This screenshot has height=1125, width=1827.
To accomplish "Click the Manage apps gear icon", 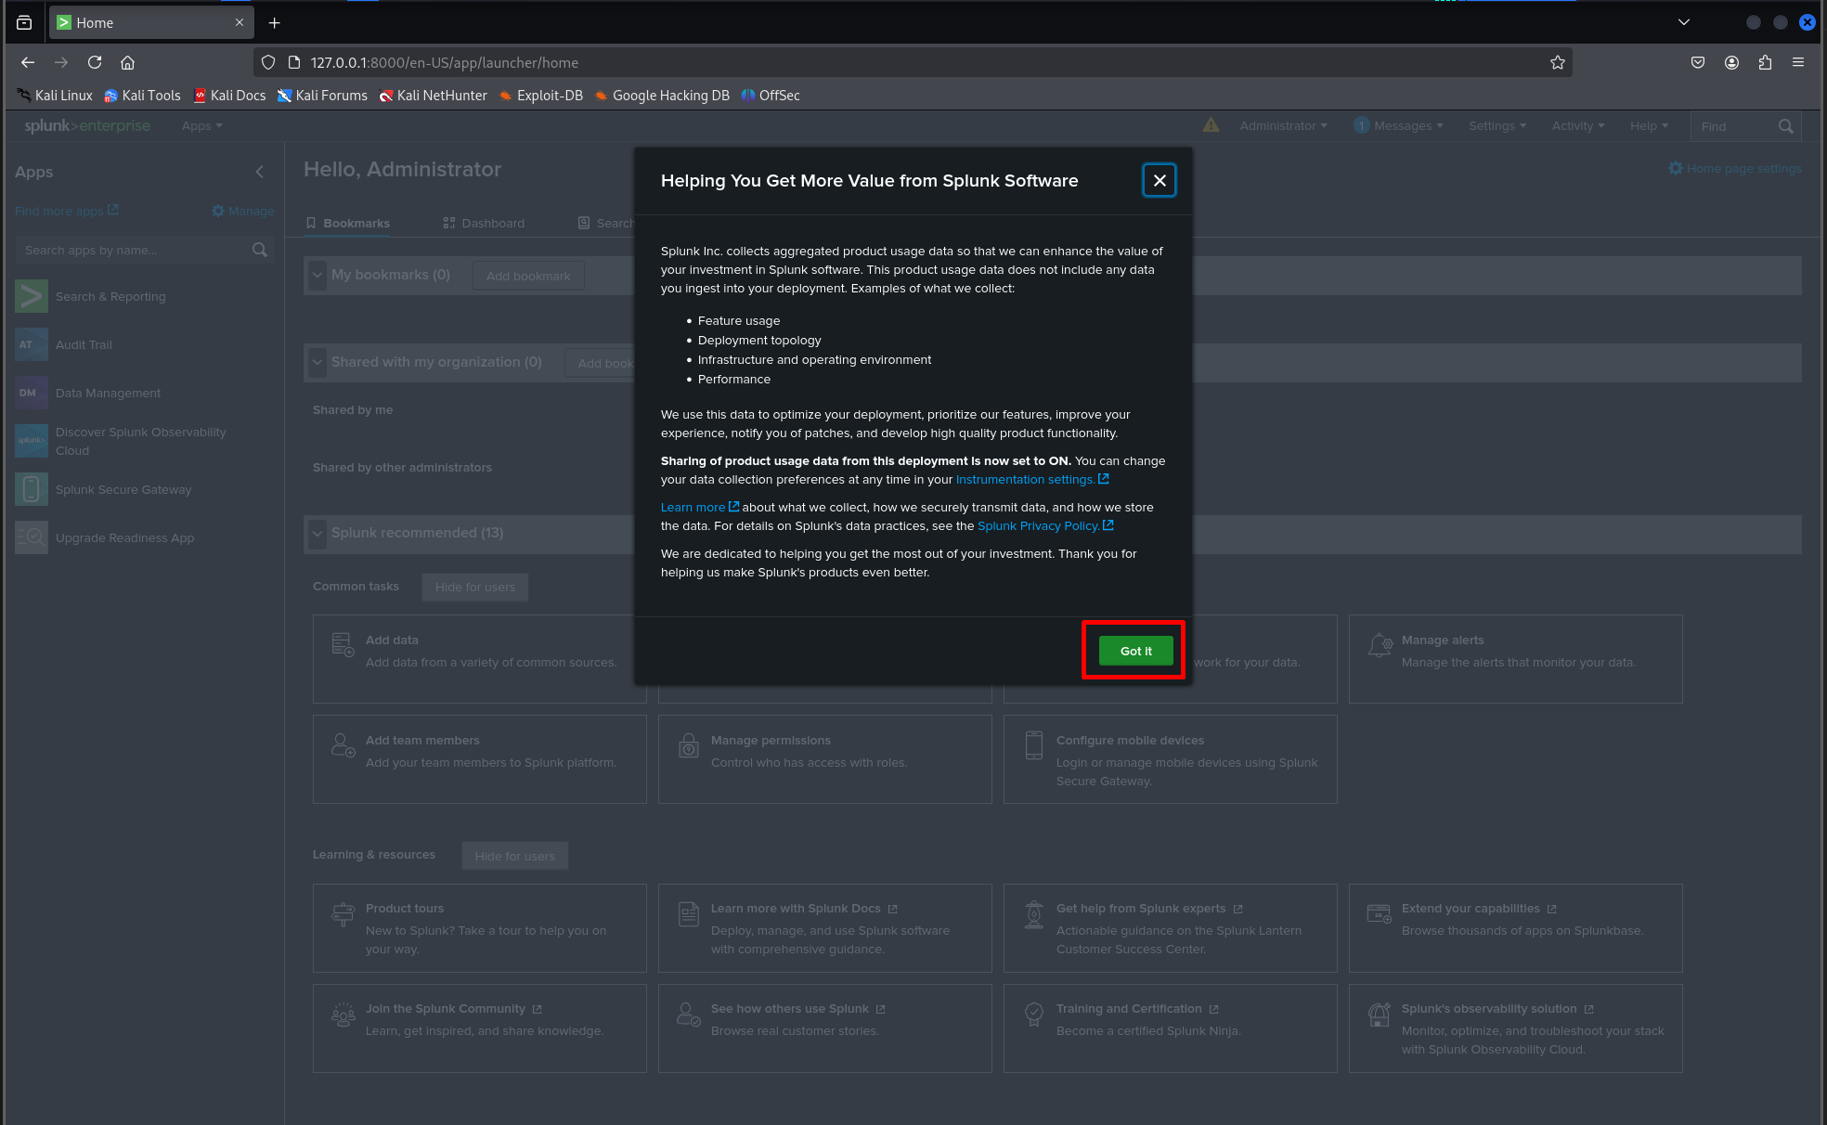I will click(x=219, y=211).
